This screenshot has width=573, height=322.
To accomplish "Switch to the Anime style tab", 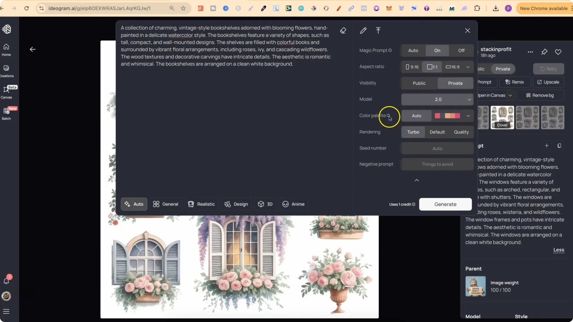I will tap(293, 204).
